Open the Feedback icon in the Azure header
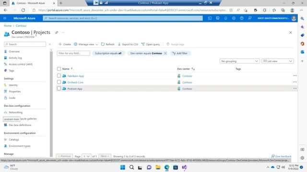The height and width of the screenshot is (172, 307). point(249,18)
